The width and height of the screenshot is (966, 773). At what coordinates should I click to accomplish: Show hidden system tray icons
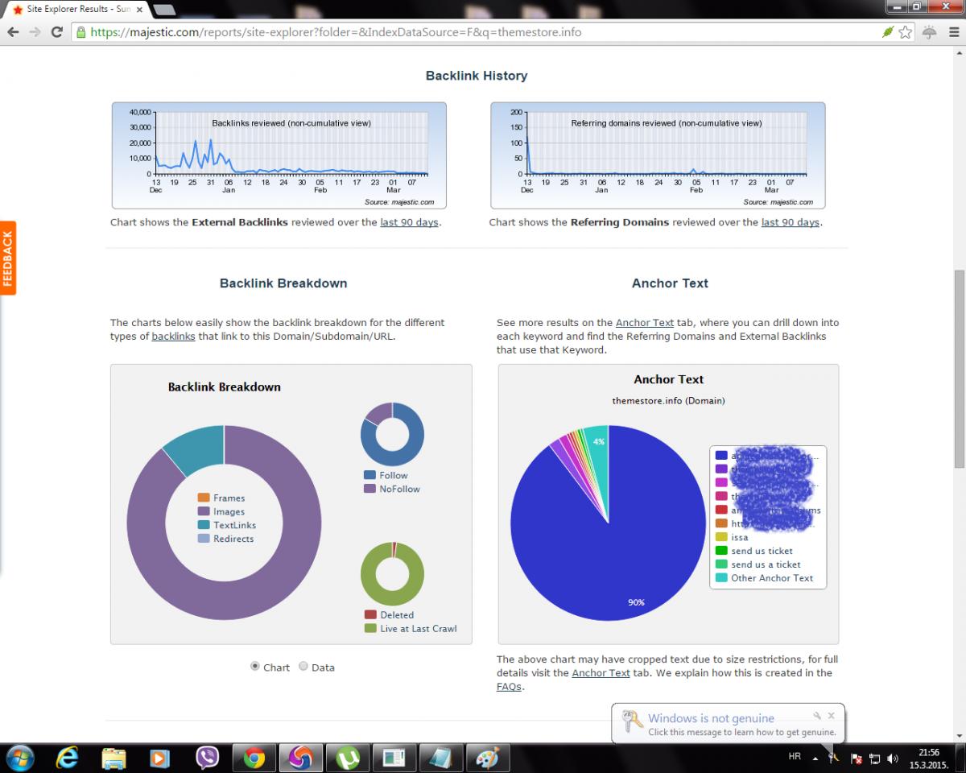[815, 758]
